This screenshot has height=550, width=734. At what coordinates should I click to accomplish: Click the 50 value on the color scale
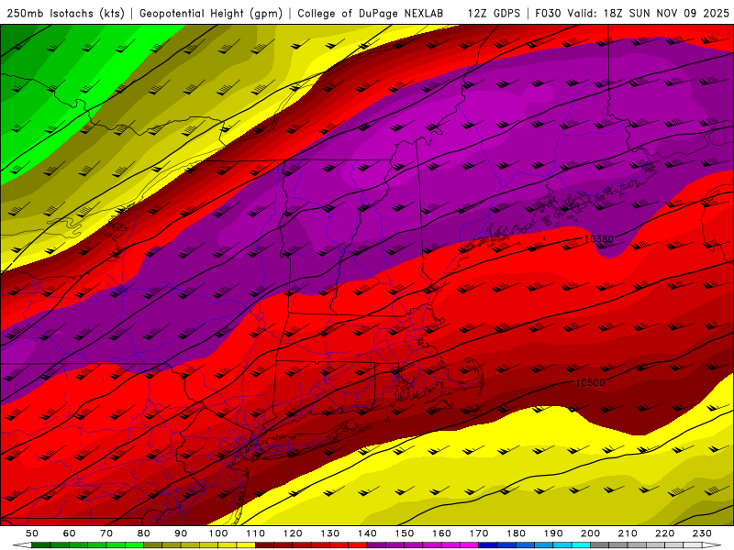(32, 533)
